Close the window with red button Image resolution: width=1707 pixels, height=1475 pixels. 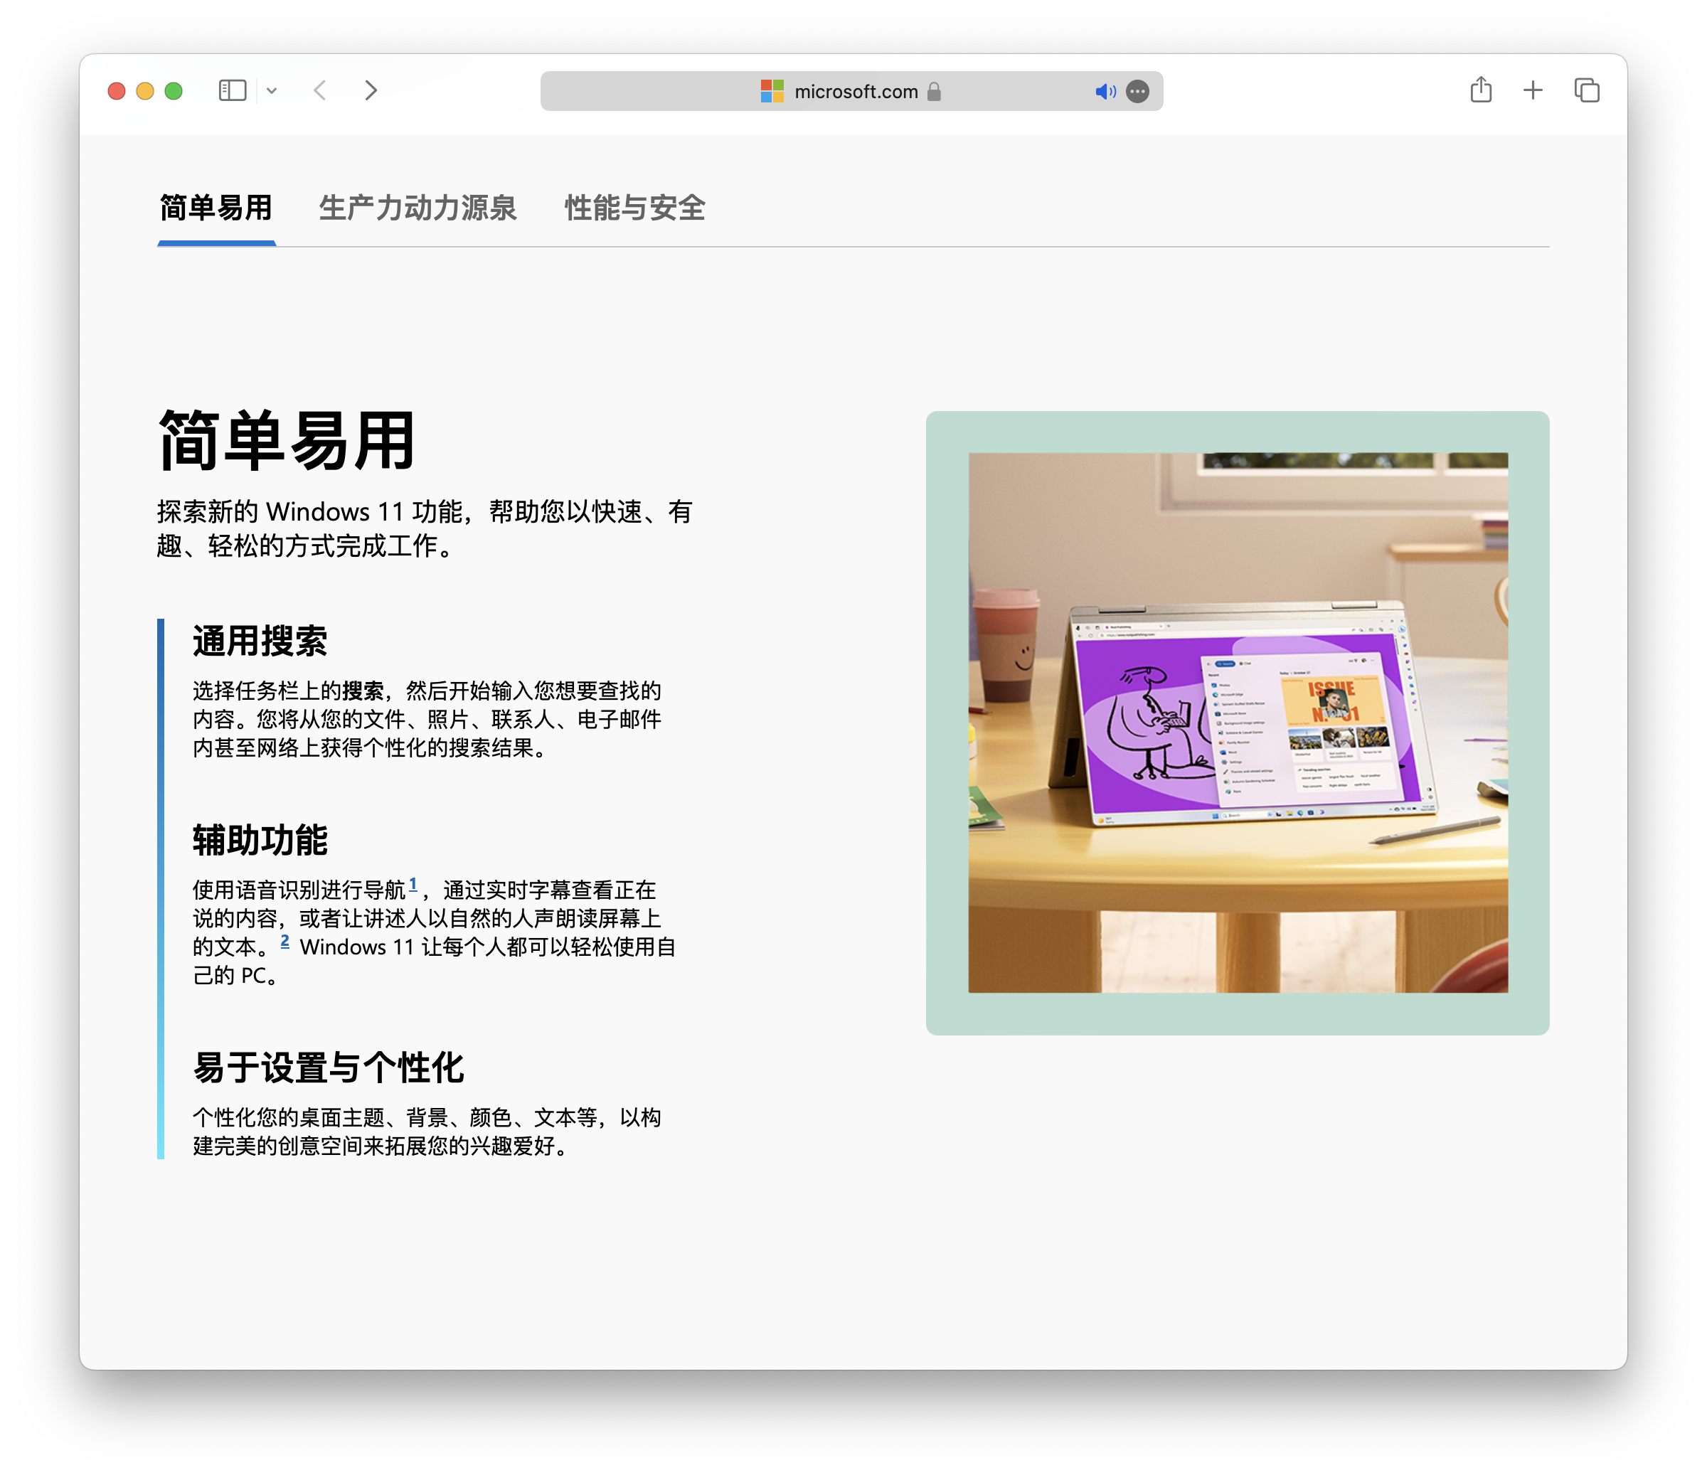(117, 92)
